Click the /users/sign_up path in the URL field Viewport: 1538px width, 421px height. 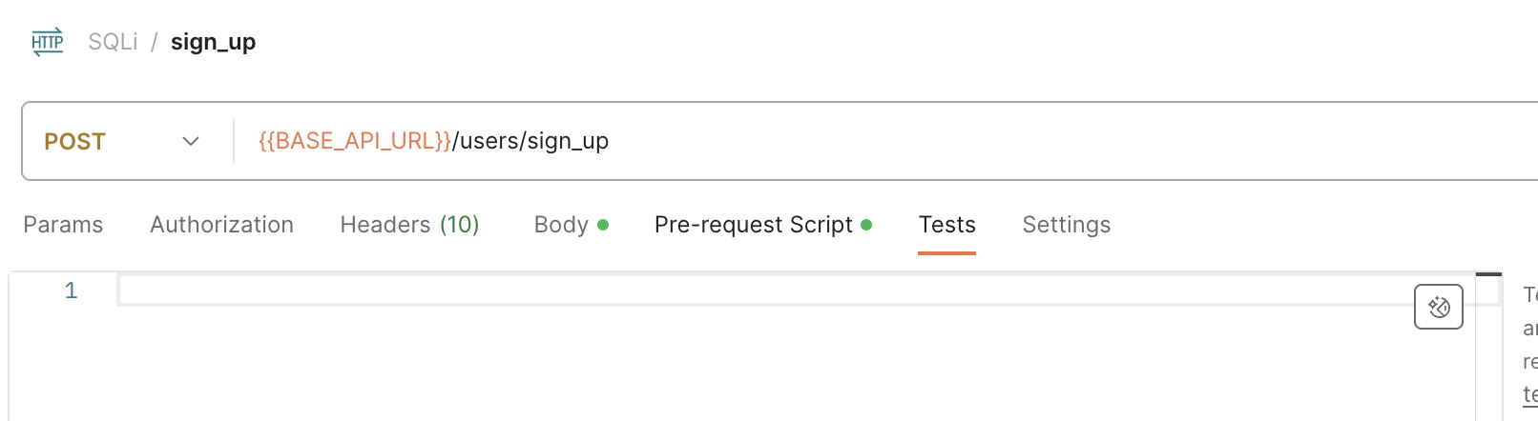tap(530, 141)
